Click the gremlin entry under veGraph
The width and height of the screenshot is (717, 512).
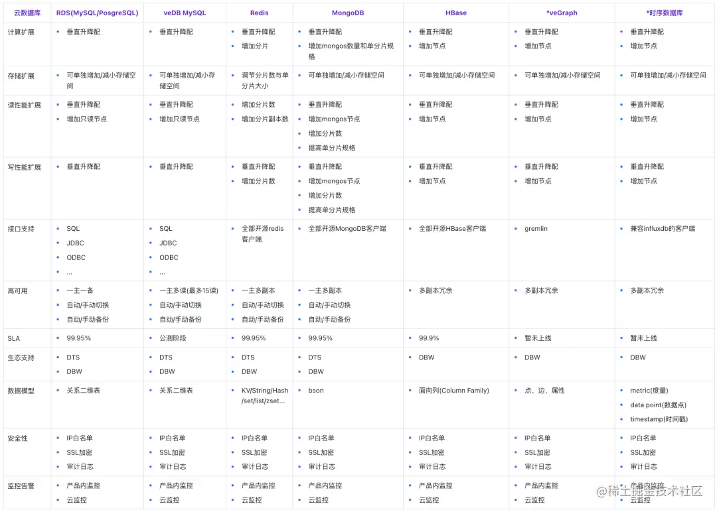click(536, 228)
